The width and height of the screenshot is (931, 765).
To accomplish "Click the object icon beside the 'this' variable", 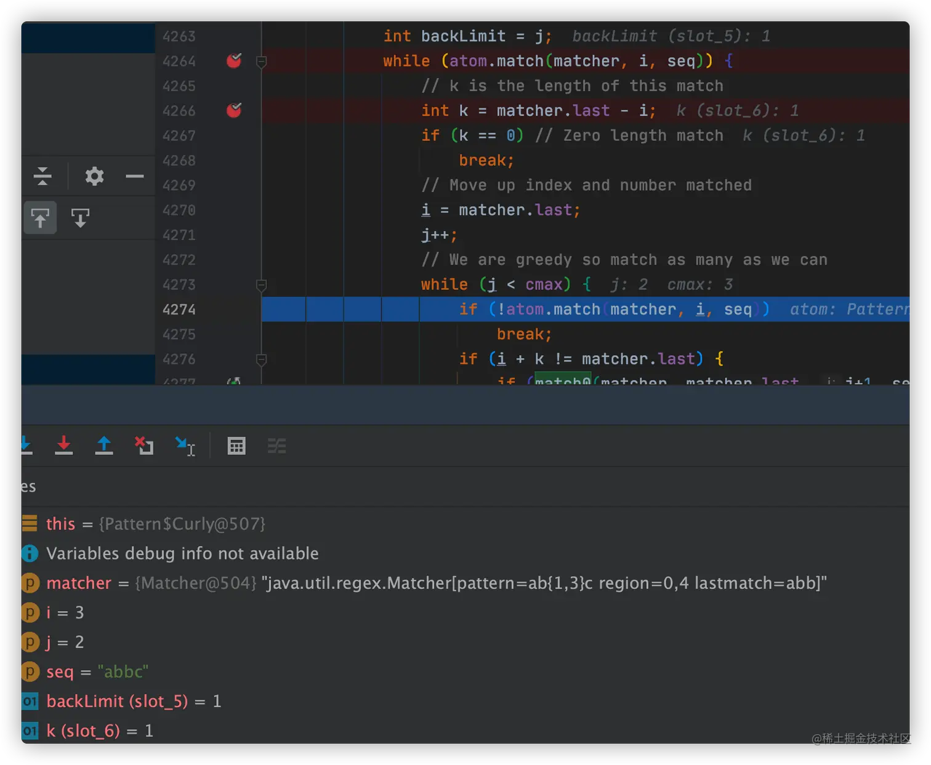I will click(30, 523).
